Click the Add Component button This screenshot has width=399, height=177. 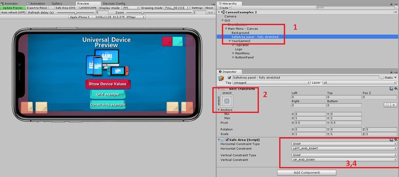(x=307, y=172)
